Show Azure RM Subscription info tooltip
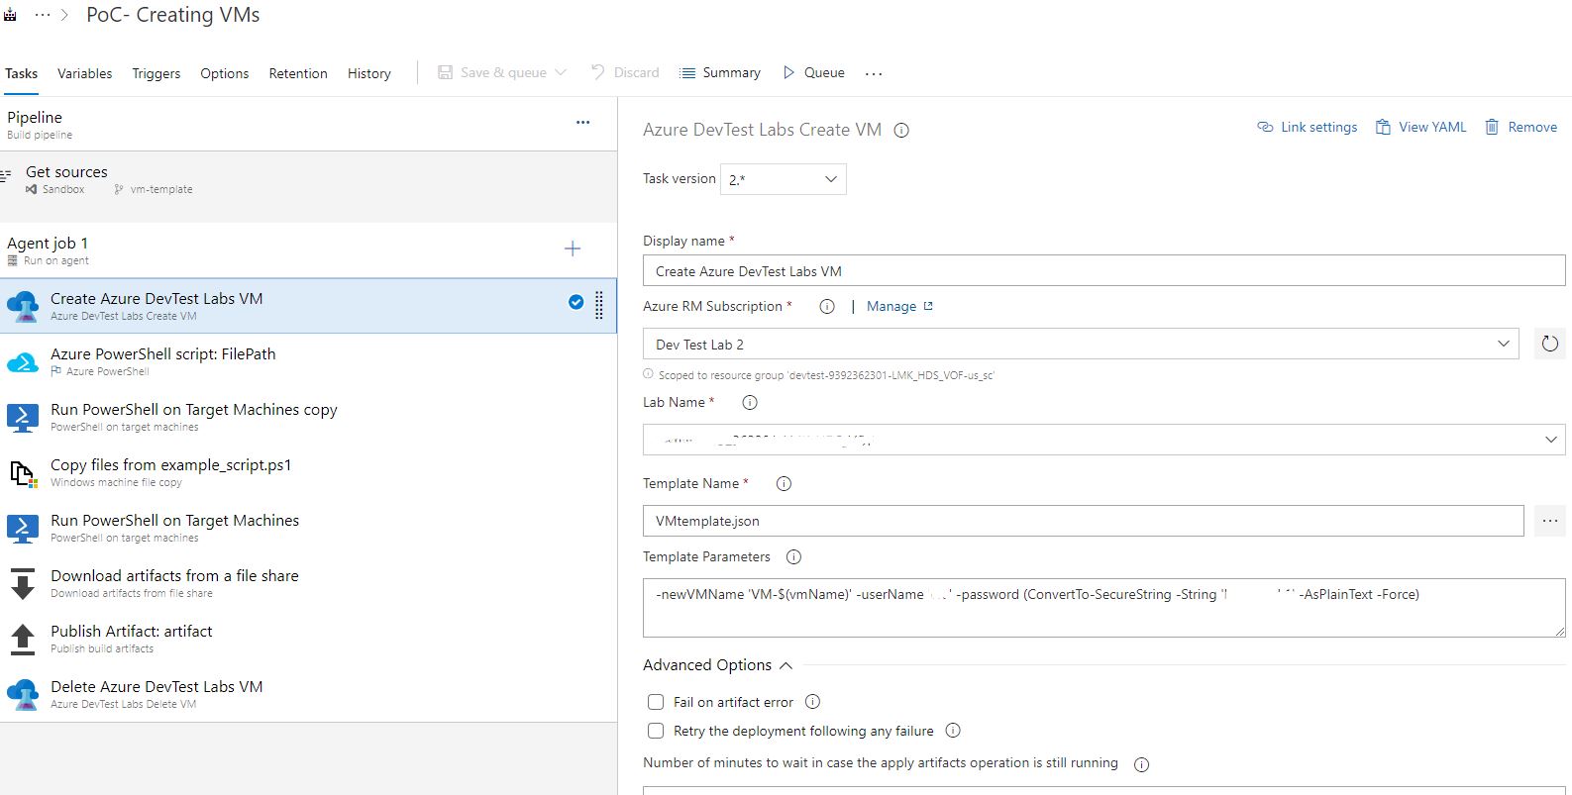 [x=827, y=307]
